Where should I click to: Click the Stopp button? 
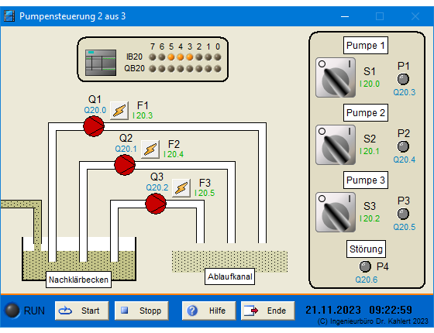point(141,311)
